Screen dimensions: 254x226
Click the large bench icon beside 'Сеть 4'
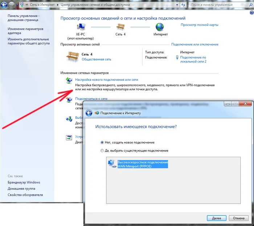(x=73, y=56)
